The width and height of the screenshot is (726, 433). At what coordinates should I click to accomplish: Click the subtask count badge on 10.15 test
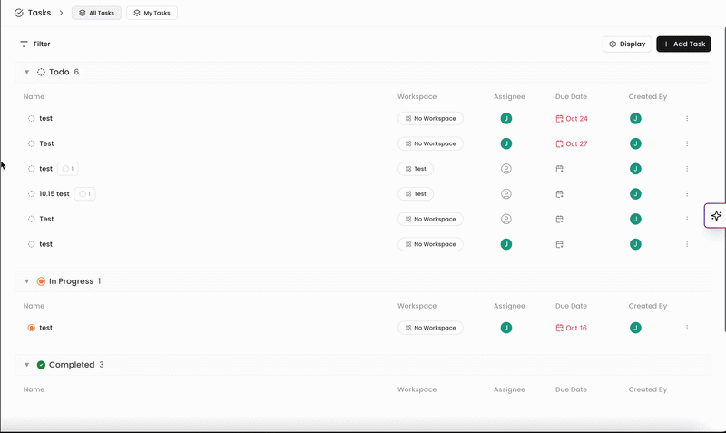pyautogui.click(x=84, y=194)
